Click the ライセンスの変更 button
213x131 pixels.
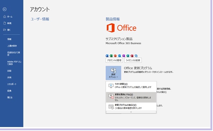pos(133,60)
